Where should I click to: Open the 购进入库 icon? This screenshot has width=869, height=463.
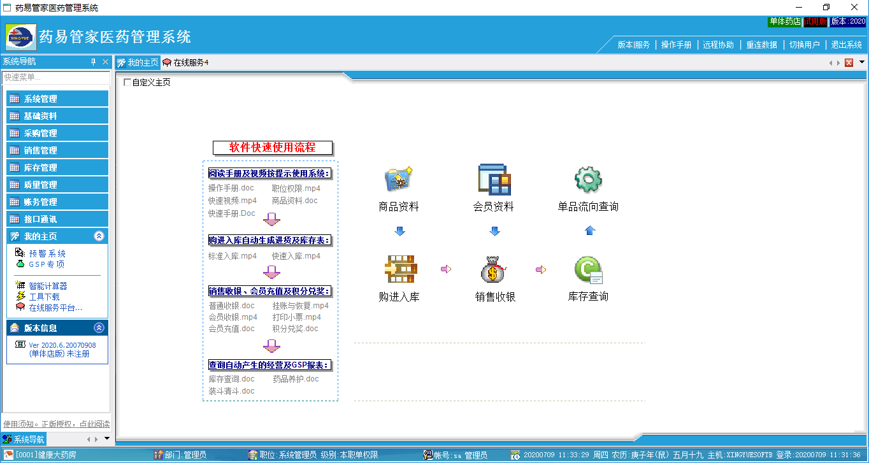(x=399, y=269)
